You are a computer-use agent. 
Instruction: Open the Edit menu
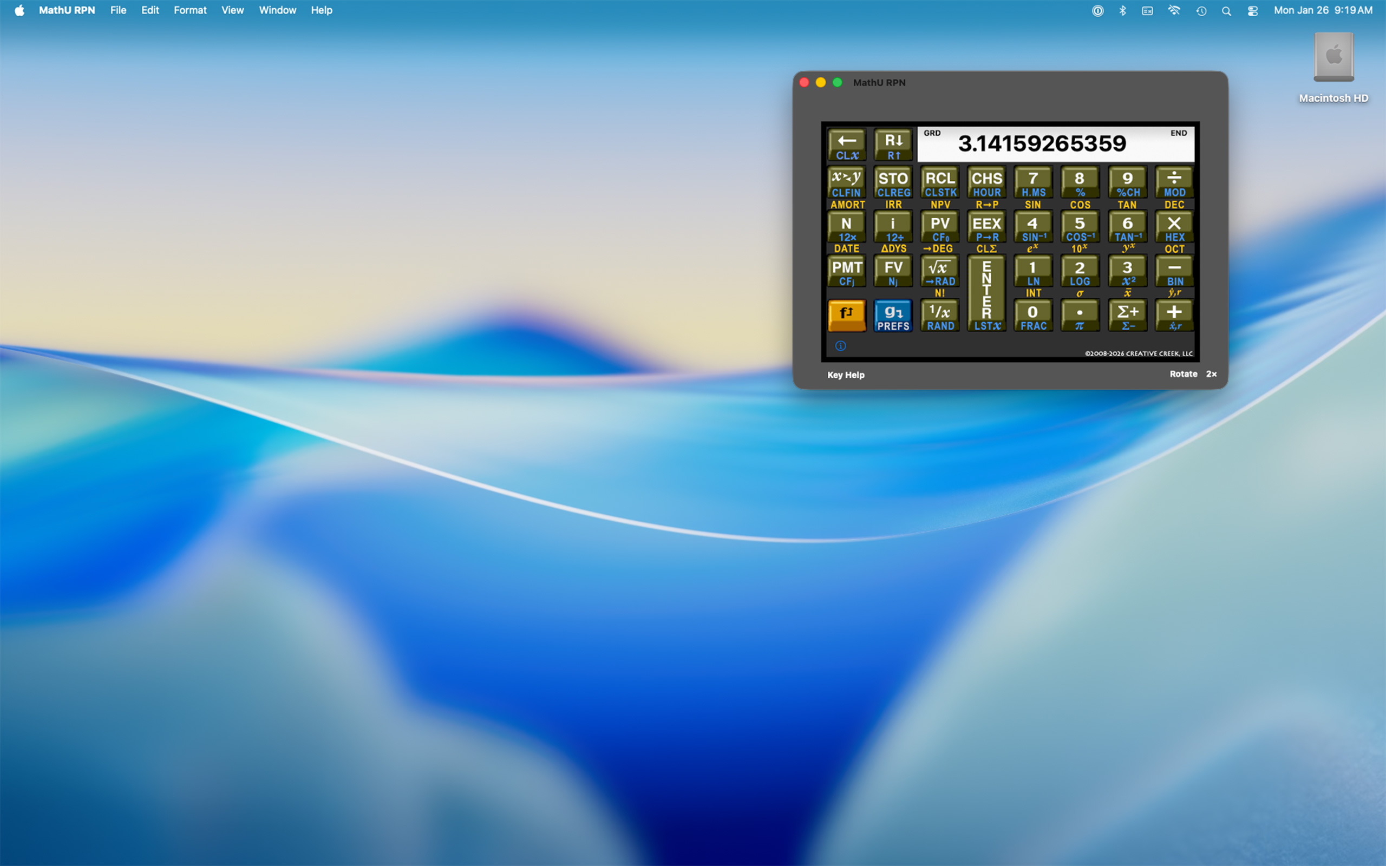pos(150,10)
